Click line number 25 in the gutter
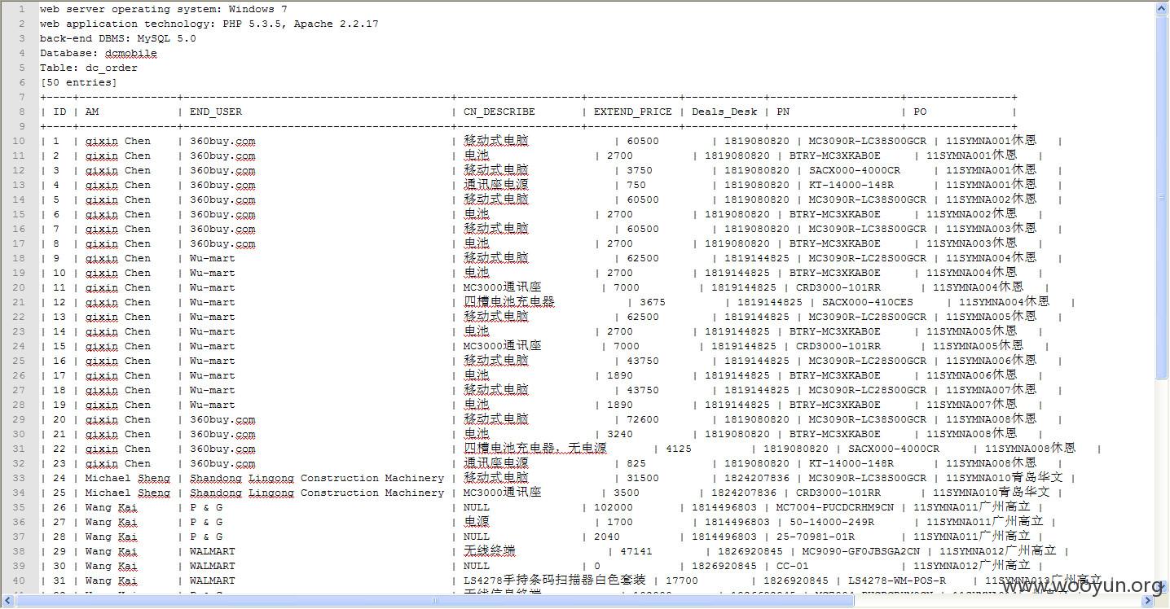 point(20,361)
